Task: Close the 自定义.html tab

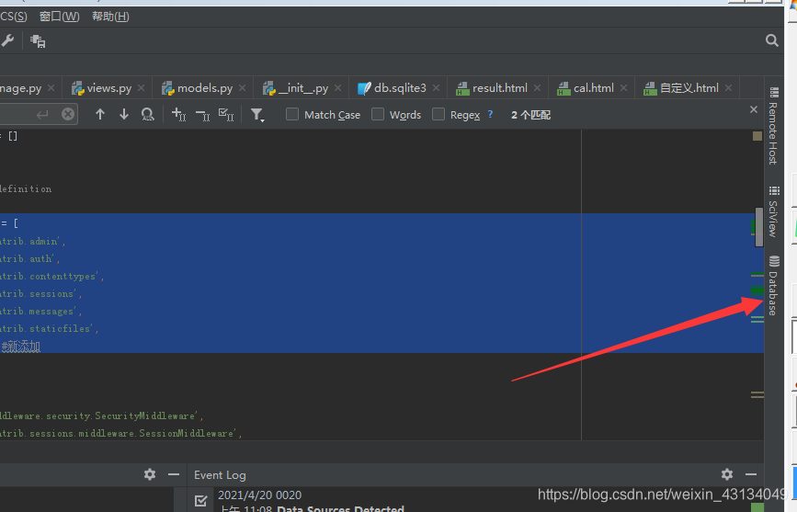Action: [x=728, y=88]
